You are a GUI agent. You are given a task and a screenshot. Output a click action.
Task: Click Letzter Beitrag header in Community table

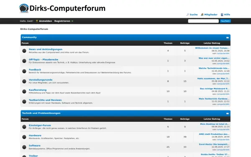click(x=212, y=43)
